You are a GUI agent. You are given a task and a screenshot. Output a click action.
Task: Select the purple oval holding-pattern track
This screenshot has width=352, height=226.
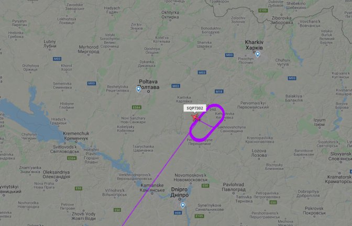(207, 122)
